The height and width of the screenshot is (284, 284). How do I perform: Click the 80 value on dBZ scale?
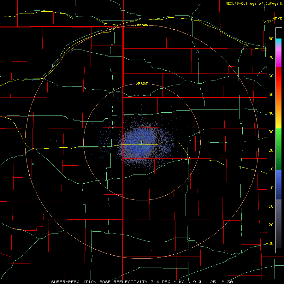271,38
